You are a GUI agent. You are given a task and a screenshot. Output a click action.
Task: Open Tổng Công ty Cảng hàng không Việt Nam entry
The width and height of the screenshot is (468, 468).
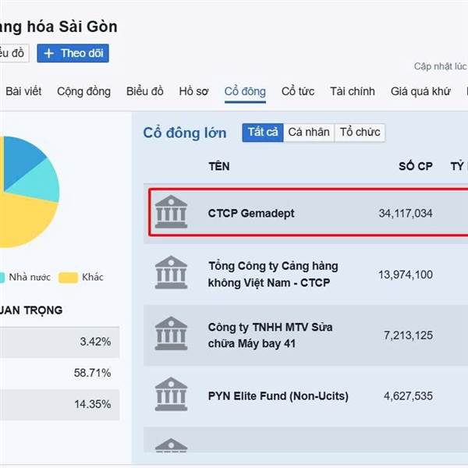pyautogui.click(x=273, y=275)
